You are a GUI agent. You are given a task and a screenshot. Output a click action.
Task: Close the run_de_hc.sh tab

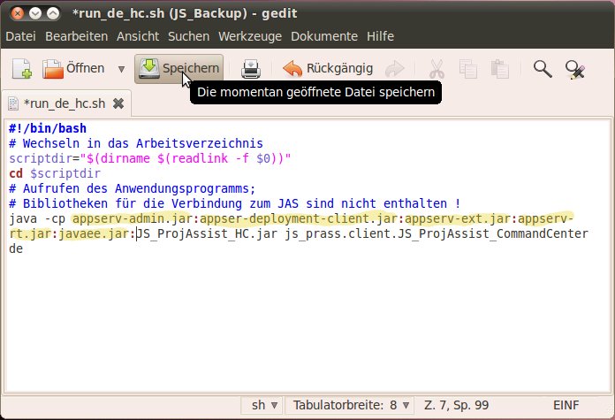coord(118,103)
